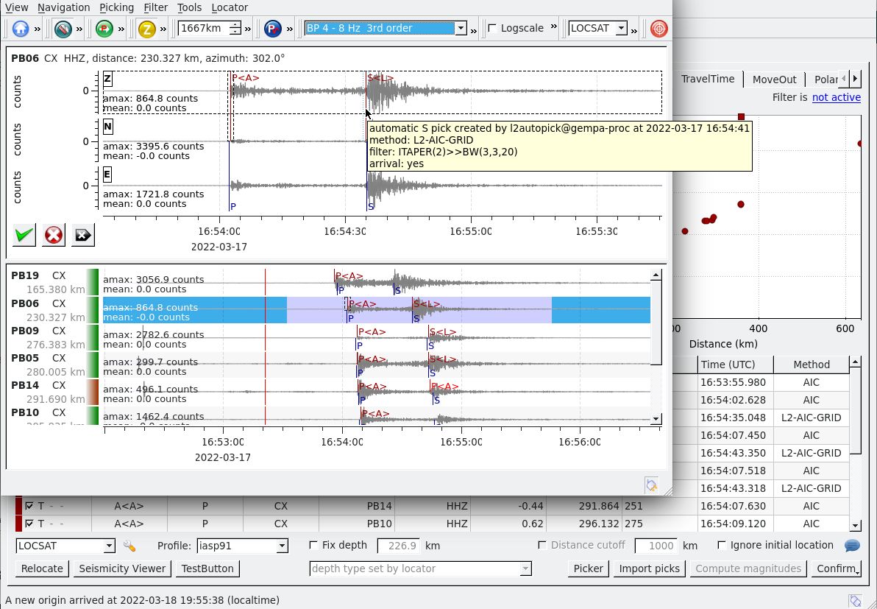Expand the iasp91 Profile dropdown

(x=281, y=546)
